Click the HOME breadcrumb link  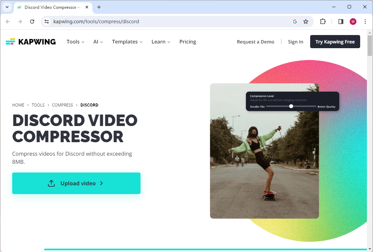[x=18, y=105]
